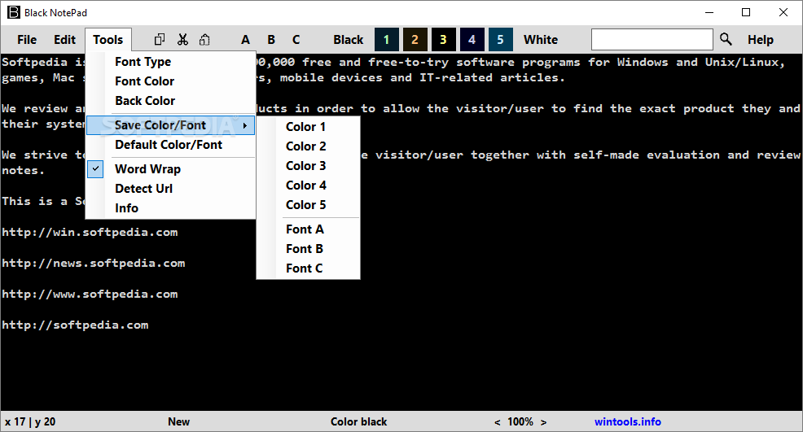Select font preset A in the toolbar
Image resolution: width=803 pixels, height=432 pixels.
coord(245,39)
